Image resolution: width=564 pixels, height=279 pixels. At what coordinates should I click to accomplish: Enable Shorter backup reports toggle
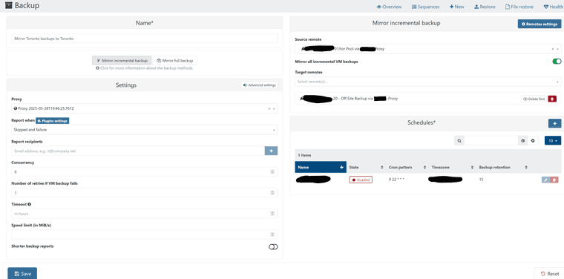(x=273, y=246)
